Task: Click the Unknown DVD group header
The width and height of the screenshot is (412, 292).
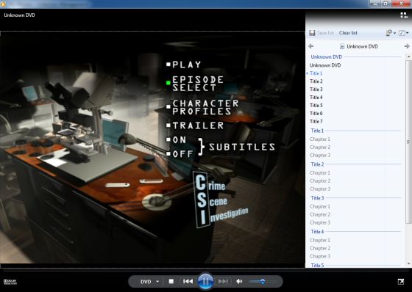Action: [x=327, y=57]
